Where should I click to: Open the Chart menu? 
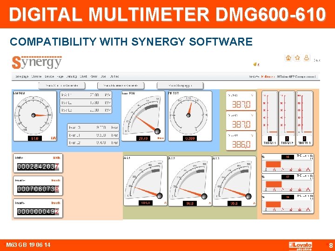tap(83, 76)
